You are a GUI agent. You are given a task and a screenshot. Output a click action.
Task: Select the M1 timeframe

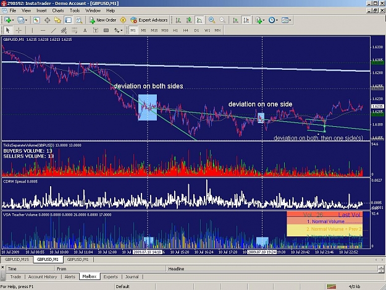pyautogui.click(x=133, y=30)
